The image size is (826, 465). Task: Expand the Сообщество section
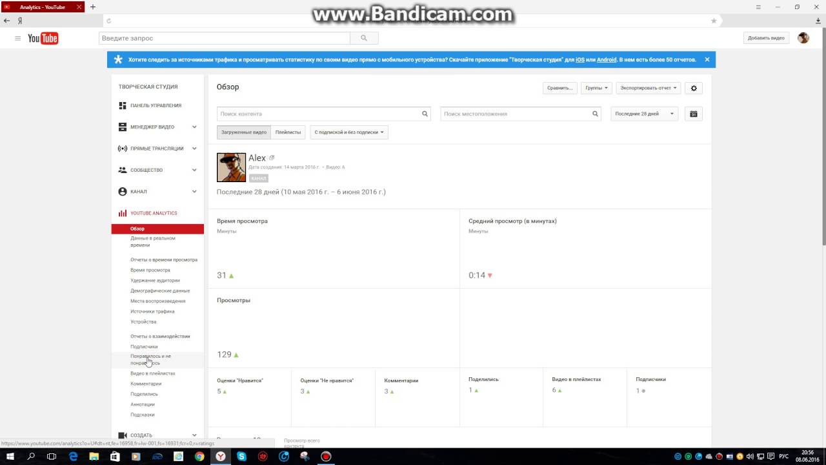pos(194,170)
